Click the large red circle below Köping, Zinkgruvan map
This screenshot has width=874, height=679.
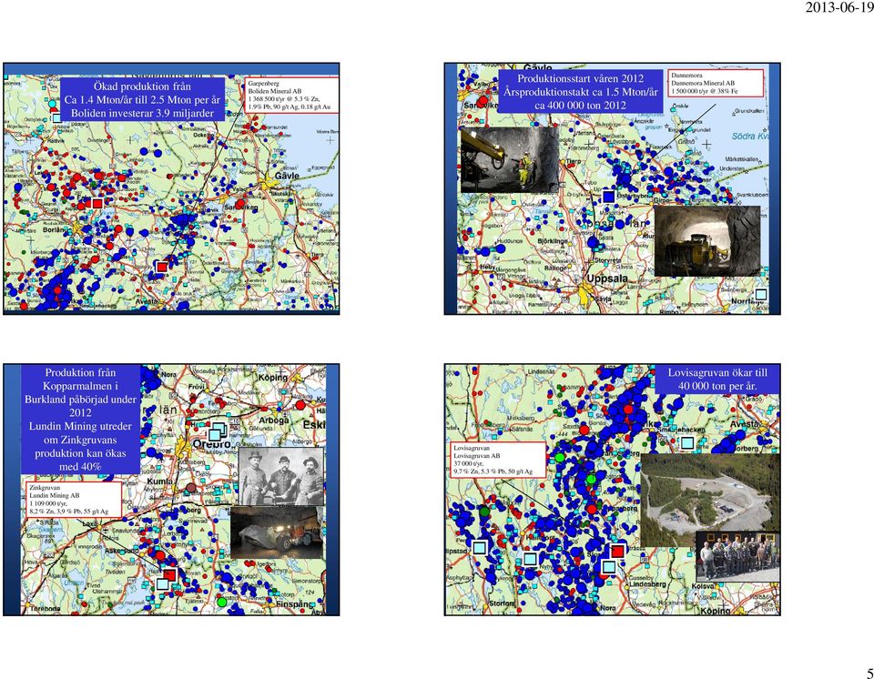coord(300,405)
